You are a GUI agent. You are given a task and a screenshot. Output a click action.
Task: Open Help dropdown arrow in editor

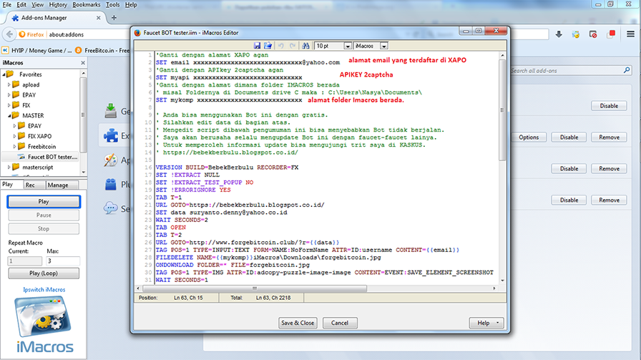pyautogui.click(x=497, y=323)
